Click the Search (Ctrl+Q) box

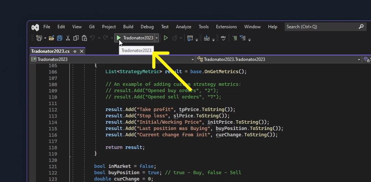[x=321, y=27]
